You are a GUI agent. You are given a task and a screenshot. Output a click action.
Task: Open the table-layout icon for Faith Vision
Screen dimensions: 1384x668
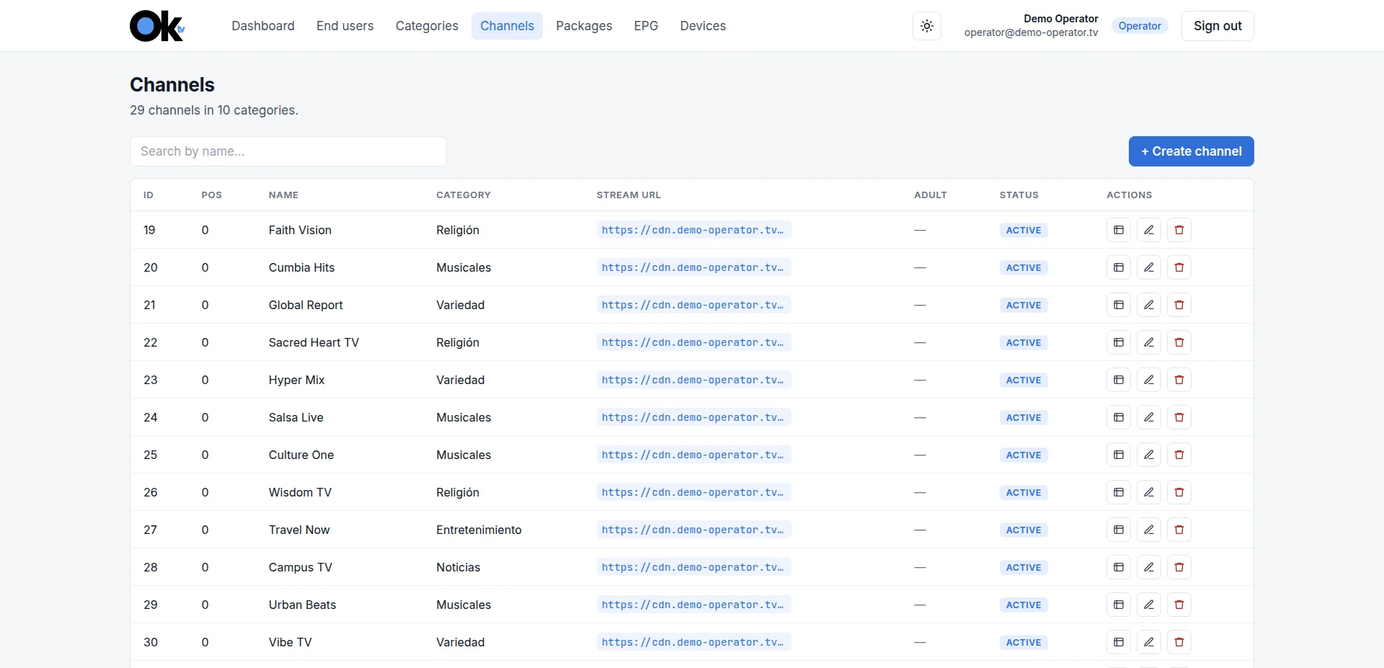1119,230
